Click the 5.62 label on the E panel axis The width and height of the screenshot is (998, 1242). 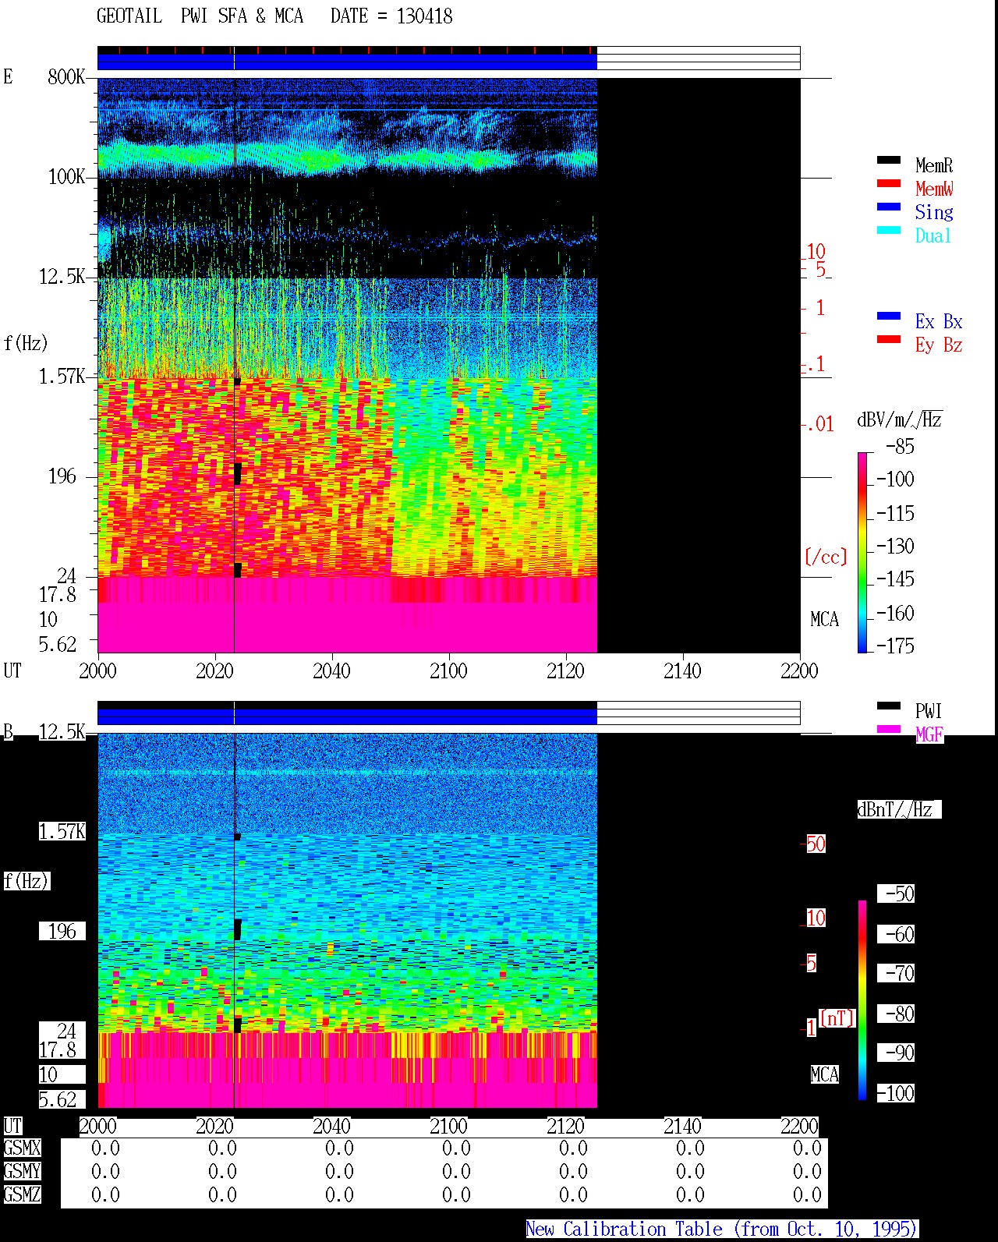coord(58,644)
